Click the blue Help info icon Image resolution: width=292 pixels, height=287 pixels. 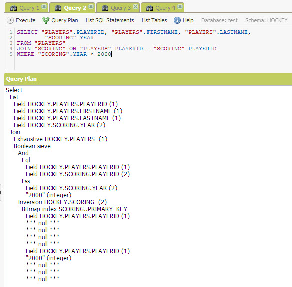tap(177, 20)
